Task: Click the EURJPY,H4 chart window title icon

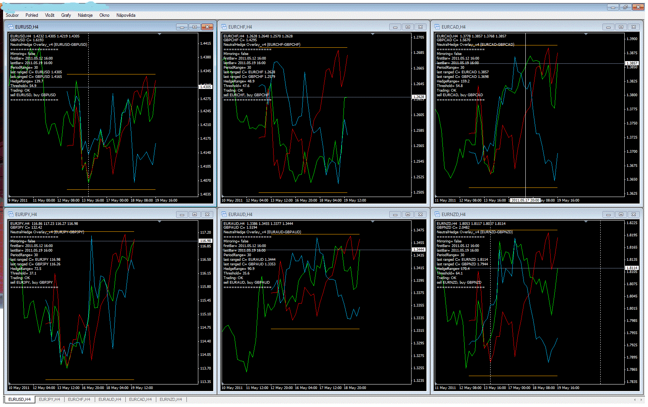Action: click(11, 215)
